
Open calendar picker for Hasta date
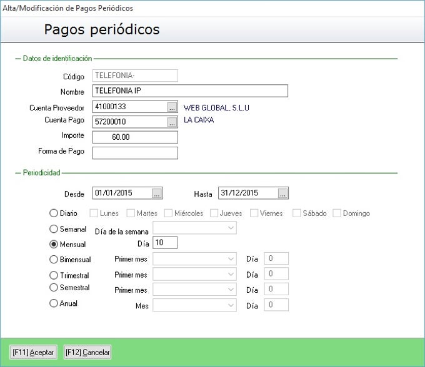coord(282,193)
